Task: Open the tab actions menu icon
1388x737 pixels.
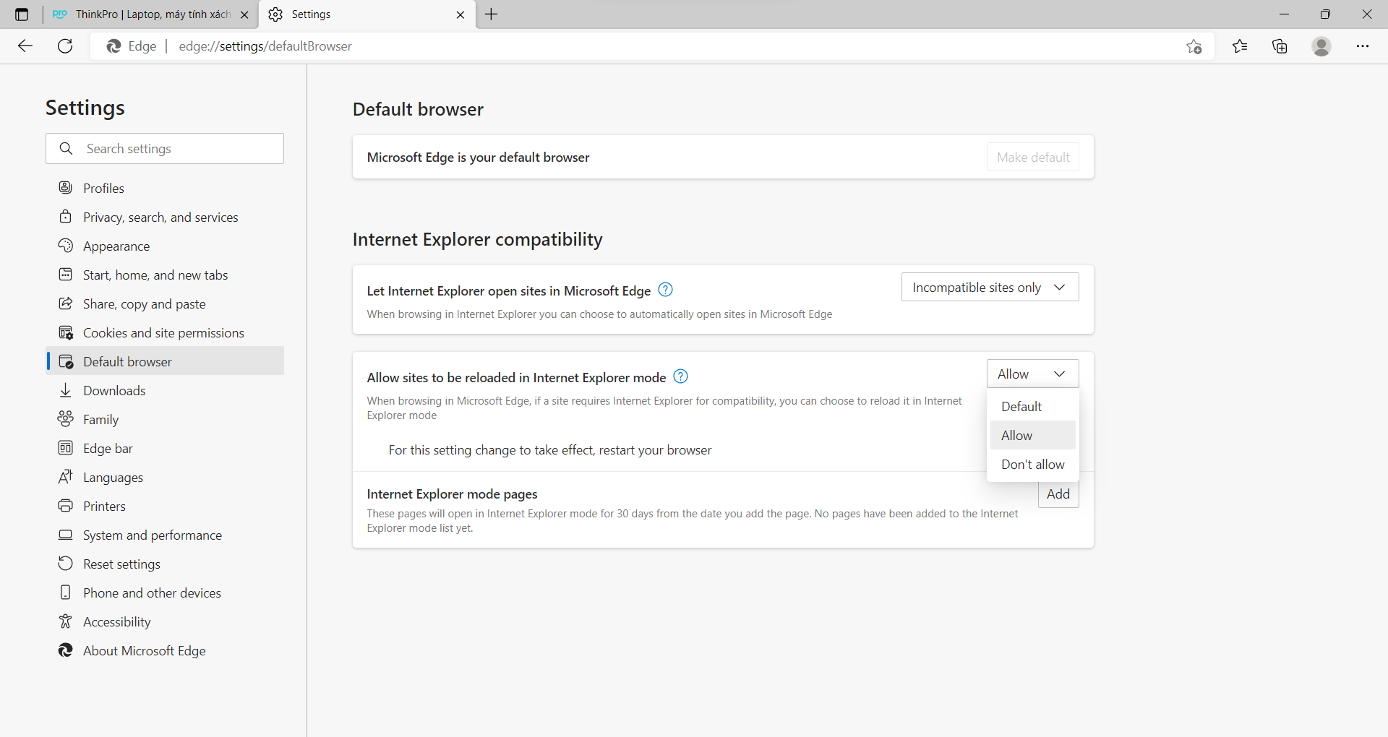Action: (22, 14)
